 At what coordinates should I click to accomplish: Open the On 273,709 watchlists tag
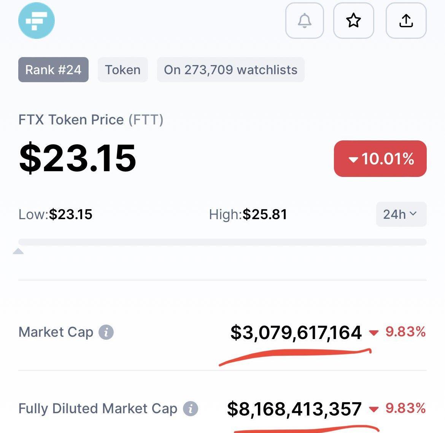point(231,70)
